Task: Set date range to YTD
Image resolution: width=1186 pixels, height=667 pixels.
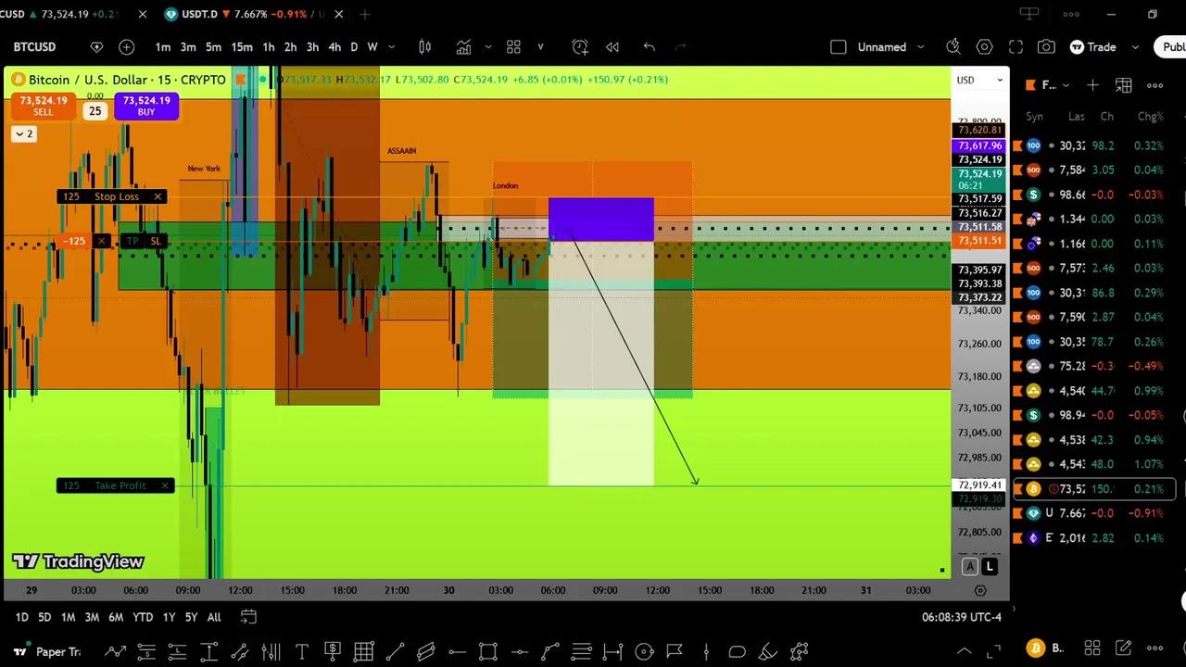Action: [x=142, y=617]
